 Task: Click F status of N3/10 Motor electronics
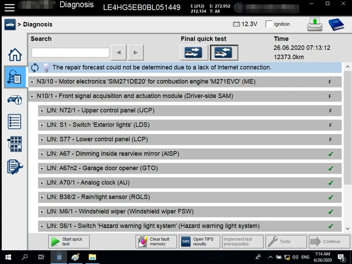point(330,82)
